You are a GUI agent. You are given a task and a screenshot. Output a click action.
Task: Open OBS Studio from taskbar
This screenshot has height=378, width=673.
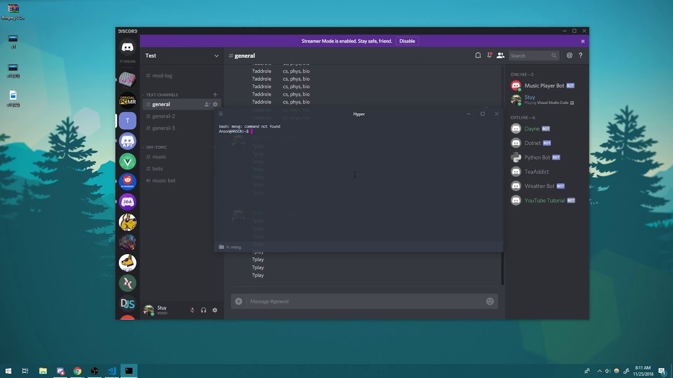pyautogui.click(x=95, y=371)
